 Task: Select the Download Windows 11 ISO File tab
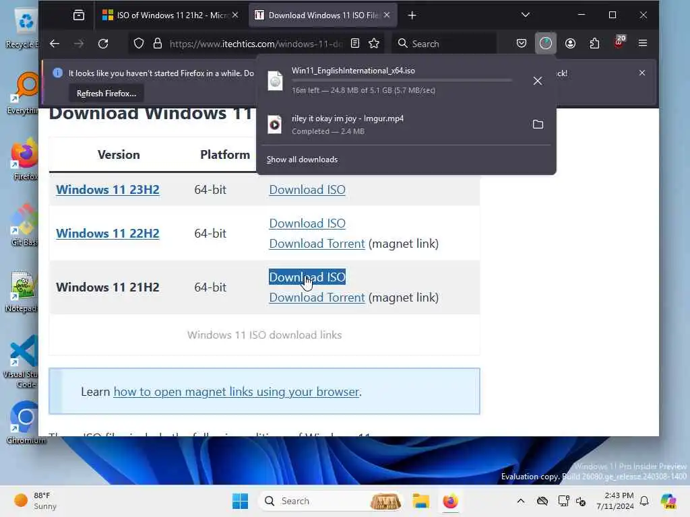coord(323,15)
